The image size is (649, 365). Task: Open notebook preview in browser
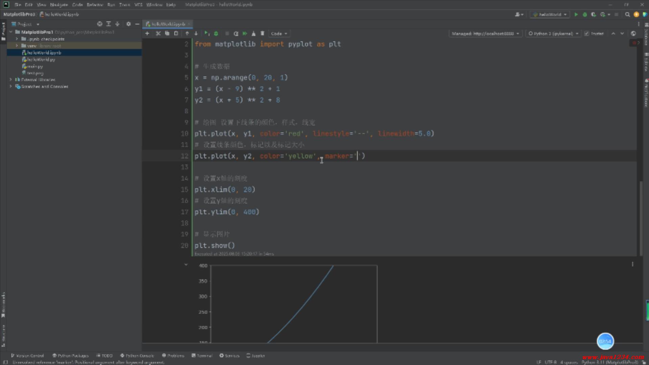tap(633, 33)
